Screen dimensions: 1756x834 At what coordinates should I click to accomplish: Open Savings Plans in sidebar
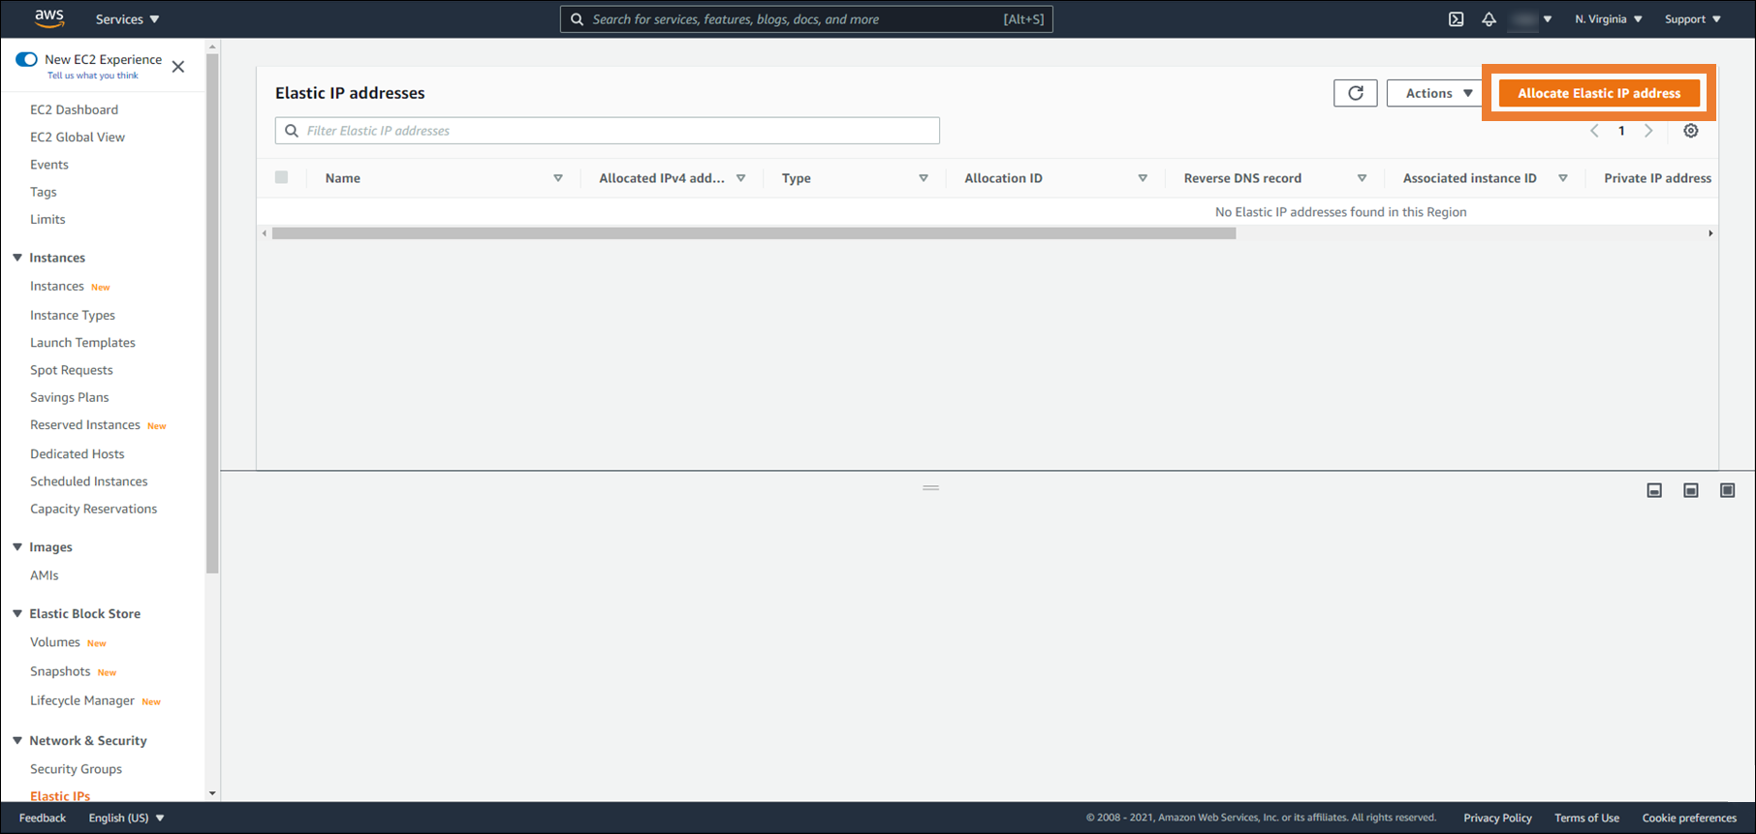tap(70, 398)
